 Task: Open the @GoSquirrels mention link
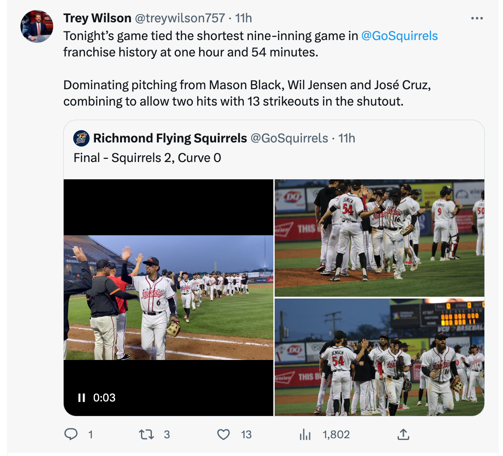tap(399, 36)
